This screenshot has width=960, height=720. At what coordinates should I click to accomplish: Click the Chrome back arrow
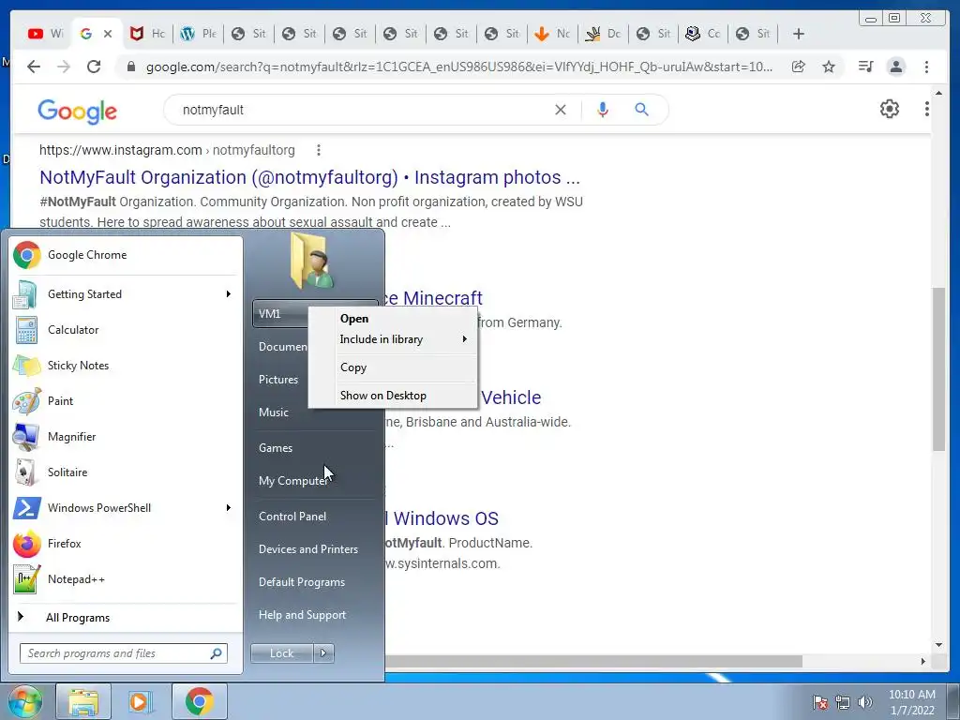[x=34, y=67]
